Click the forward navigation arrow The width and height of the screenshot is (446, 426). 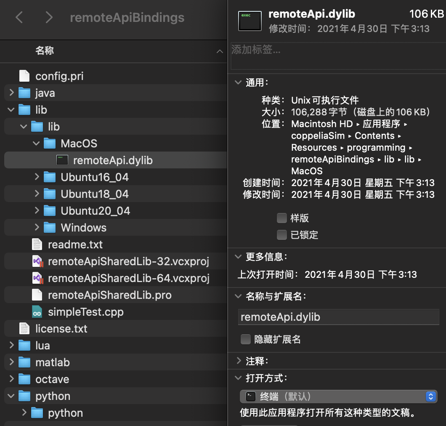pyautogui.click(x=48, y=18)
